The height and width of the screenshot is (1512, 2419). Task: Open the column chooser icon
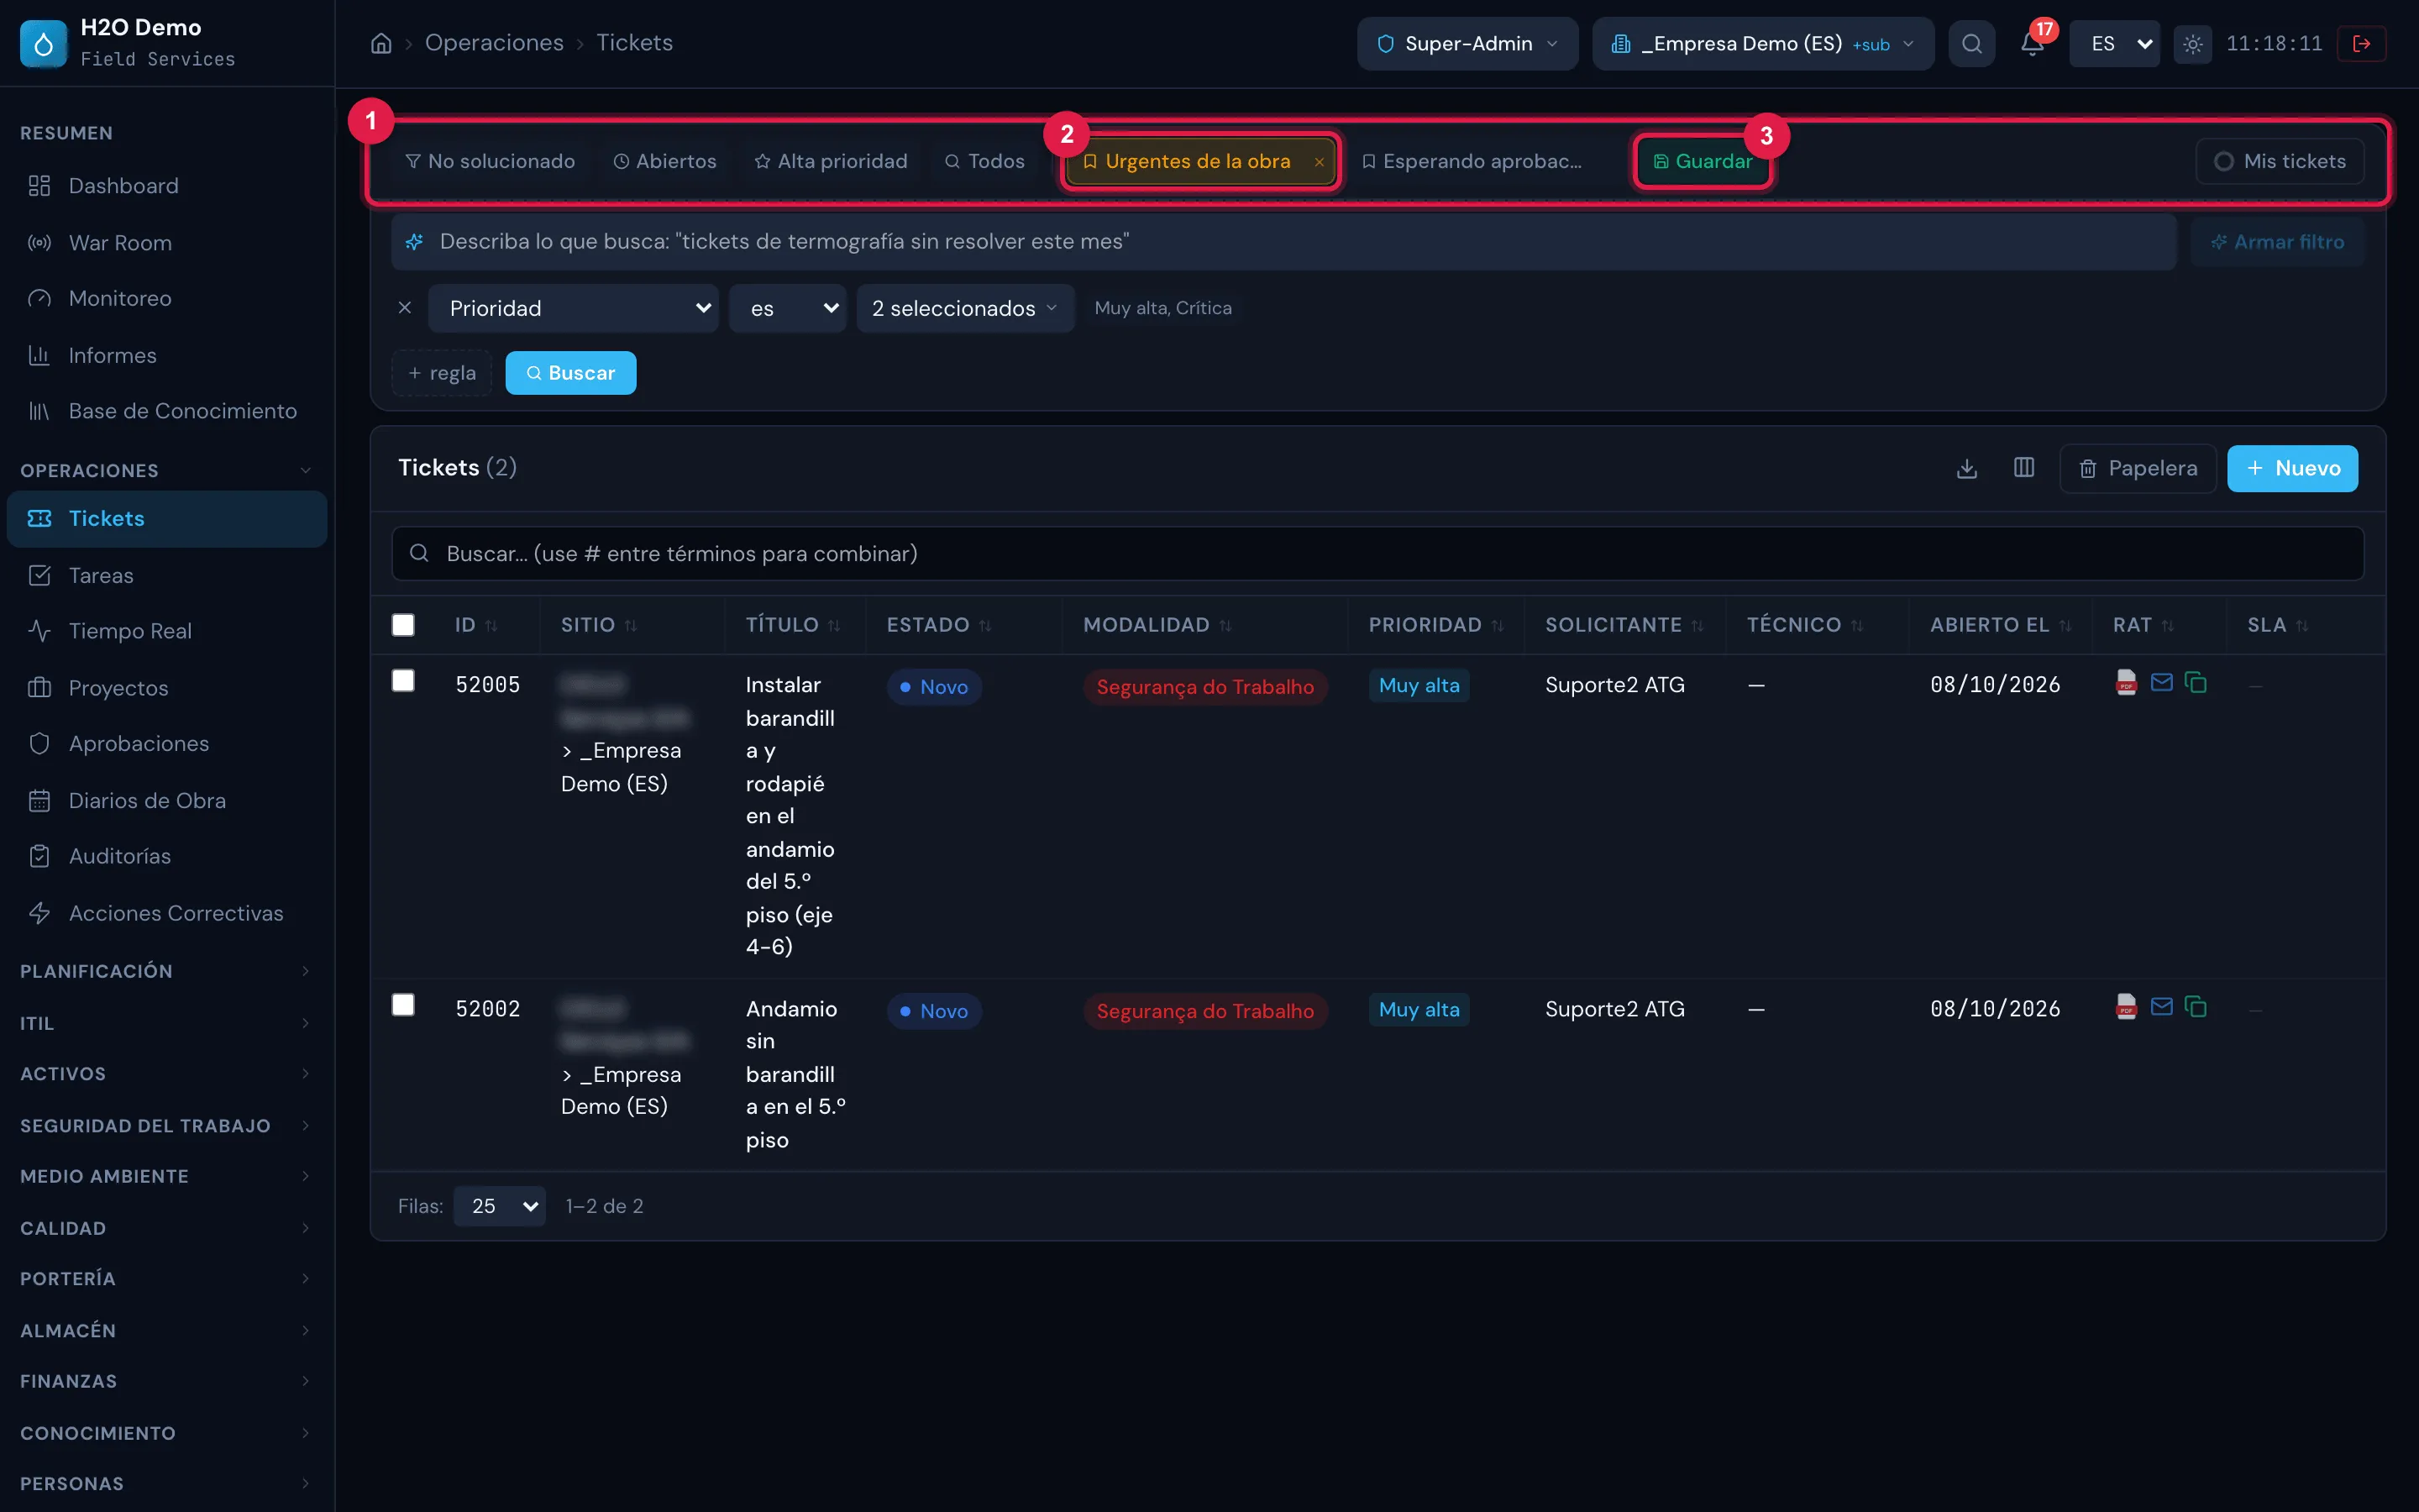tap(2023, 468)
